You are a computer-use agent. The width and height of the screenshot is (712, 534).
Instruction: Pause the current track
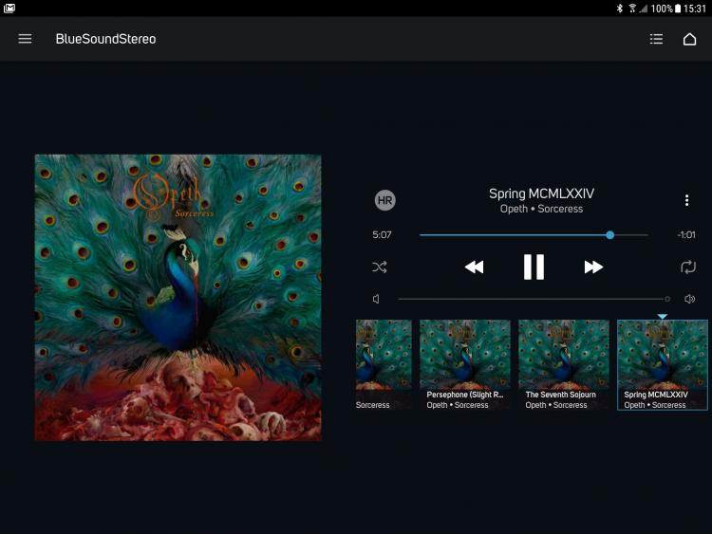(x=534, y=267)
